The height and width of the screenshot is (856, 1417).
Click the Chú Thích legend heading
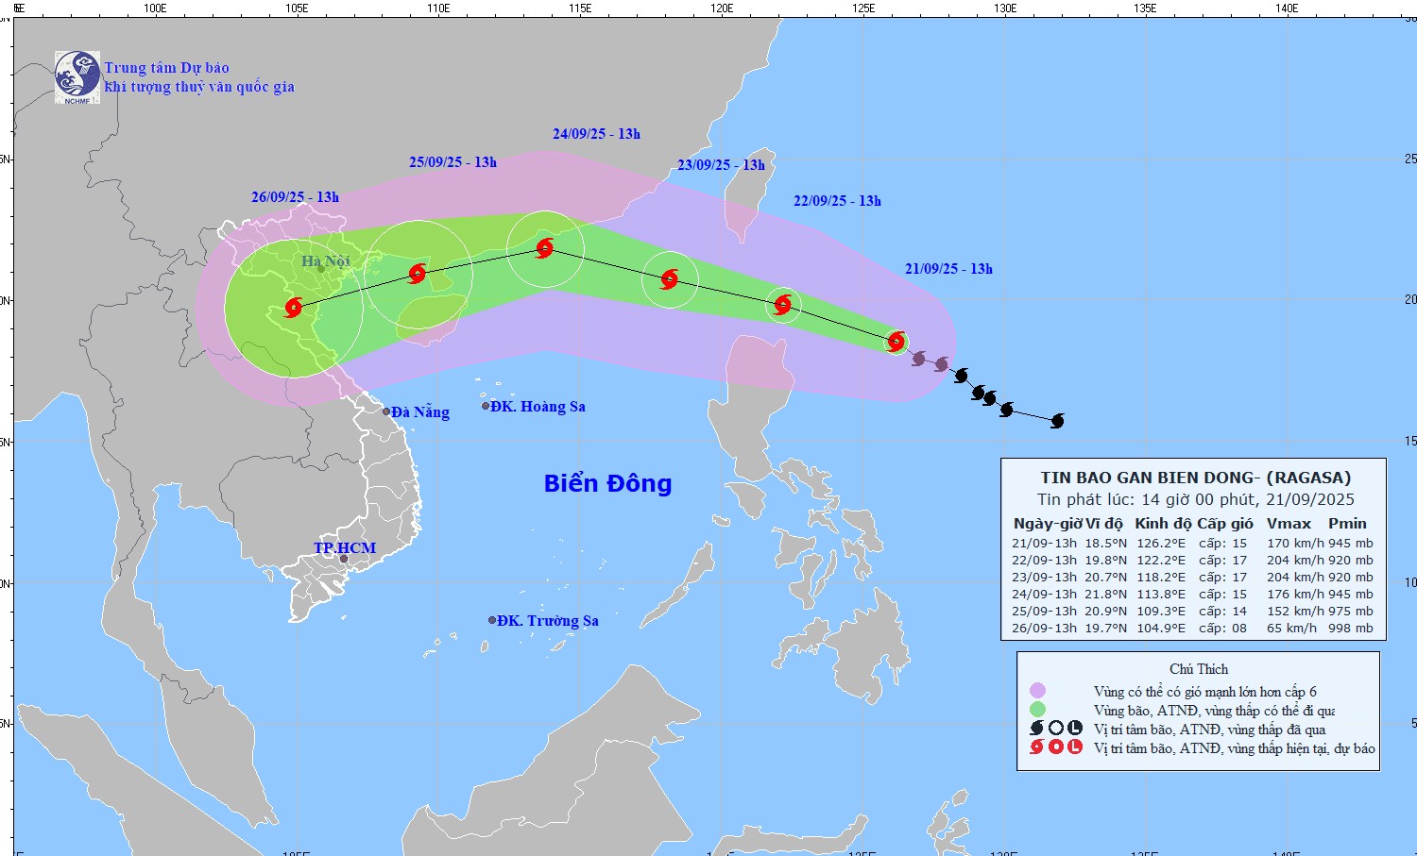click(1198, 669)
